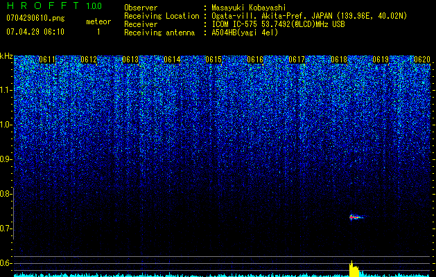
Task: Click the 0612 time marker
Action: tap(89, 60)
